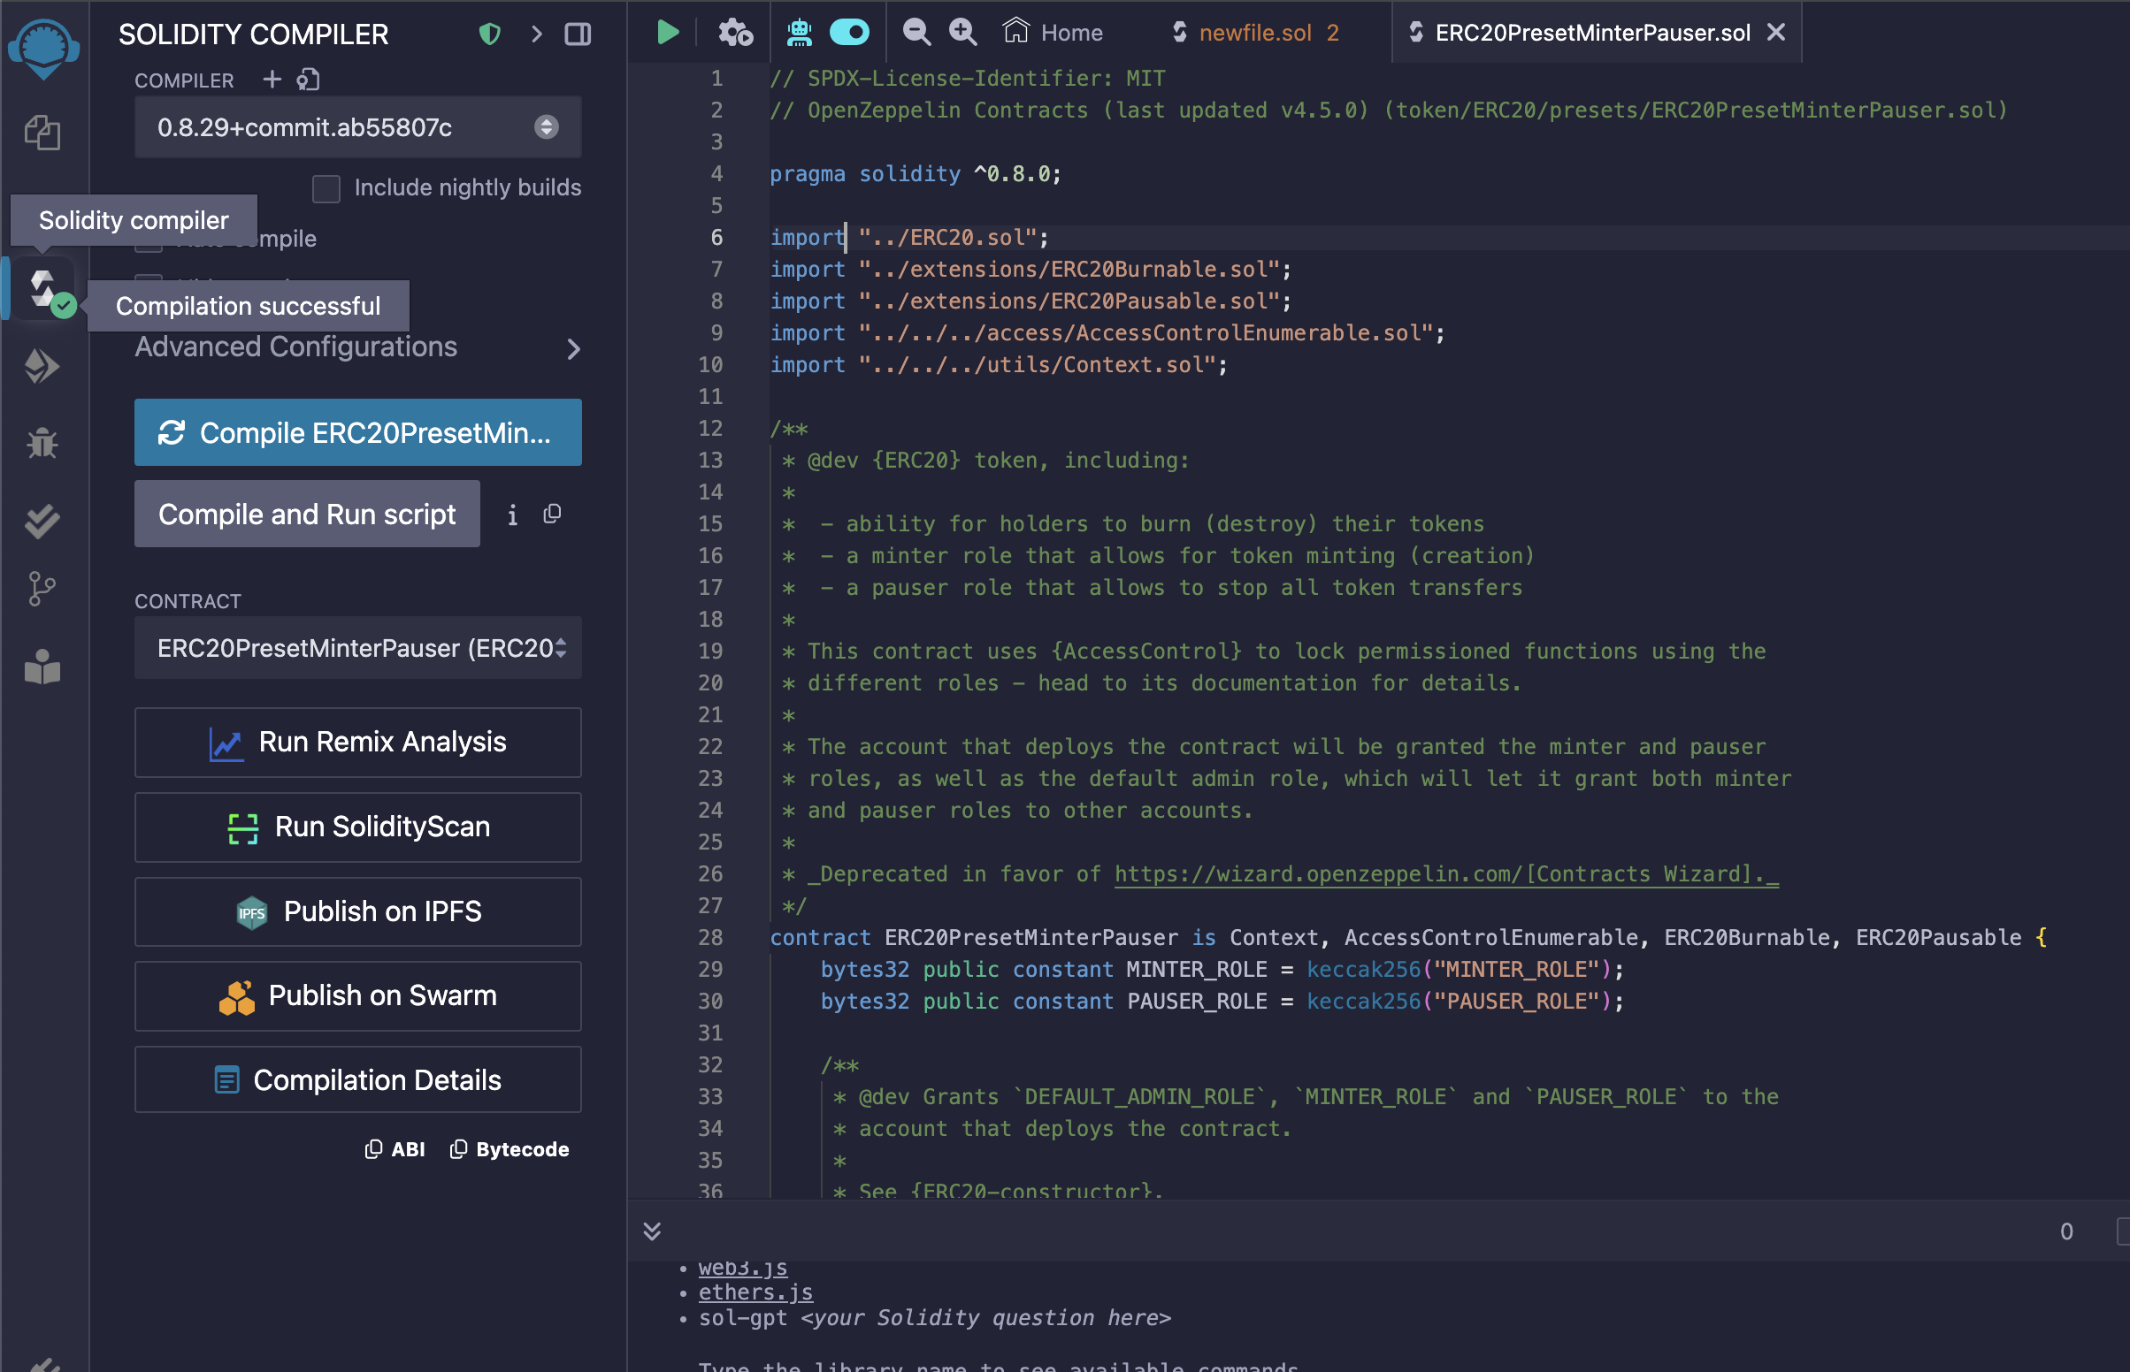Open the File explorer sidebar icon

(42, 133)
